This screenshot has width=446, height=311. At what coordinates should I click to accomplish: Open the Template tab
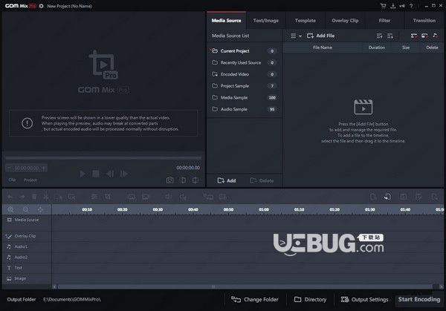(306, 21)
